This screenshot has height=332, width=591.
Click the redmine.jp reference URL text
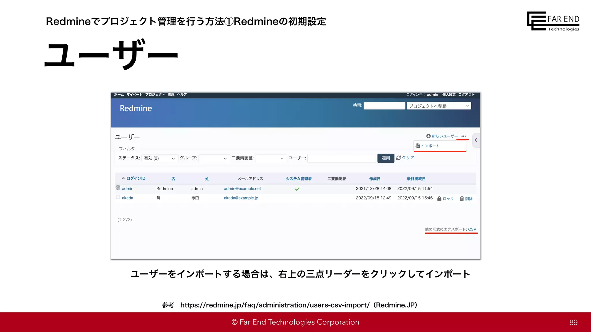click(275, 305)
